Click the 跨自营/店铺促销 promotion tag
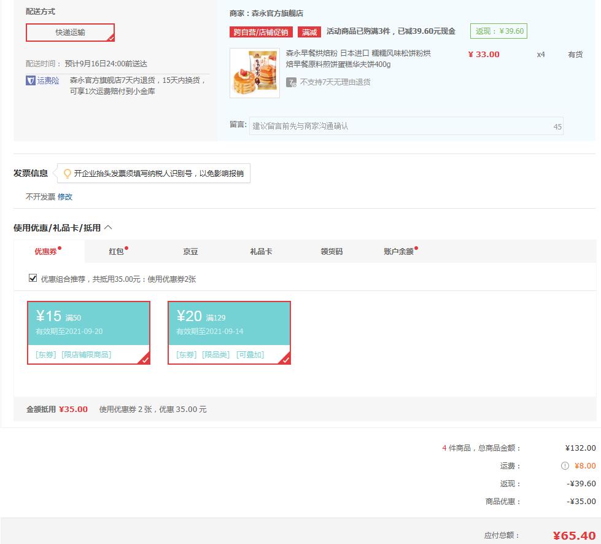The height and width of the screenshot is (544, 601). click(261, 32)
